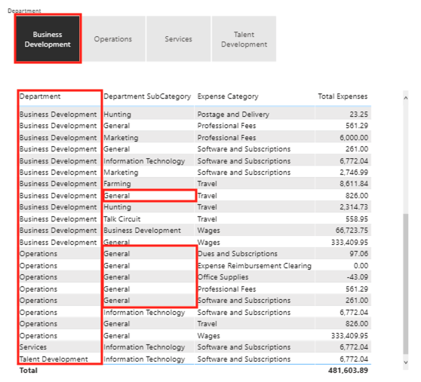Select the 558.95 expense value
The width and height of the screenshot is (421, 382).
(357, 219)
